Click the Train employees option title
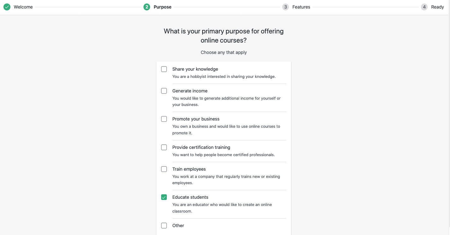Viewport: 450px width, 235px height. click(x=189, y=169)
